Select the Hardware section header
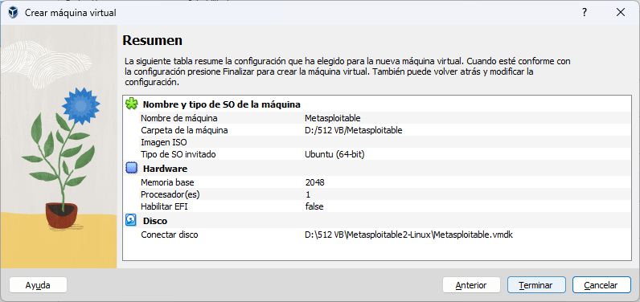The height and width of the screenshot is (302, 640). pos(165,169)
